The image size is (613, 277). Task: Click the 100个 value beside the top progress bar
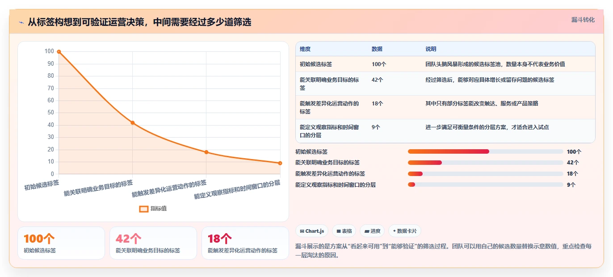(x=574, y=152)
